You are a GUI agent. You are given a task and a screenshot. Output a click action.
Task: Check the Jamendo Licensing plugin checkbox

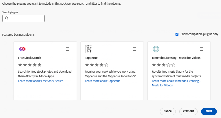202,49
